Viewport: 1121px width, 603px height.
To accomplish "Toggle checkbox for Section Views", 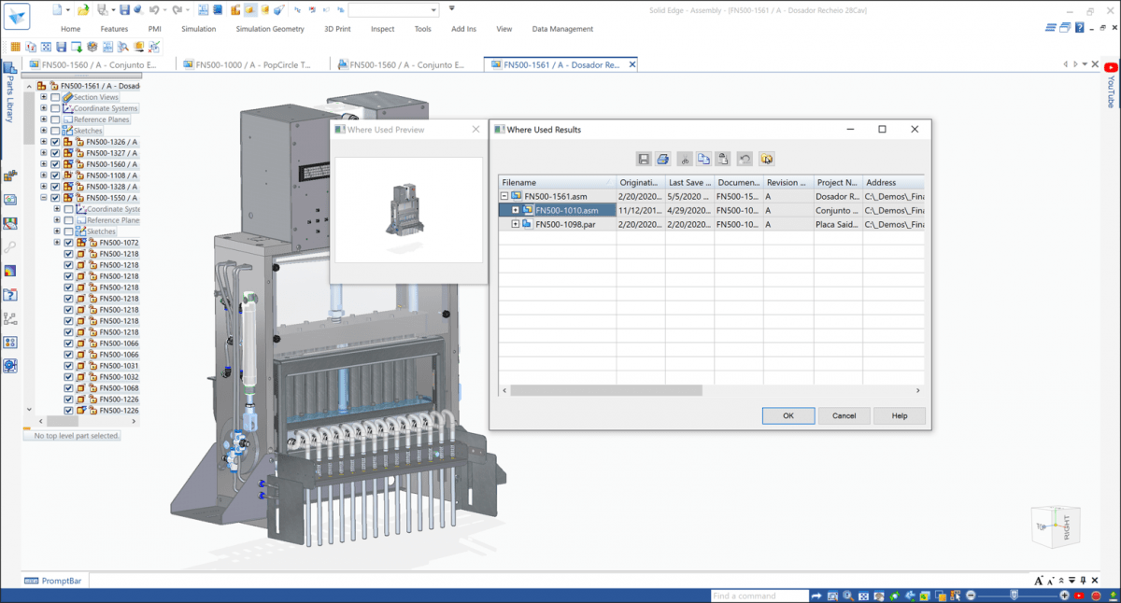I will [x=55, y=97].
